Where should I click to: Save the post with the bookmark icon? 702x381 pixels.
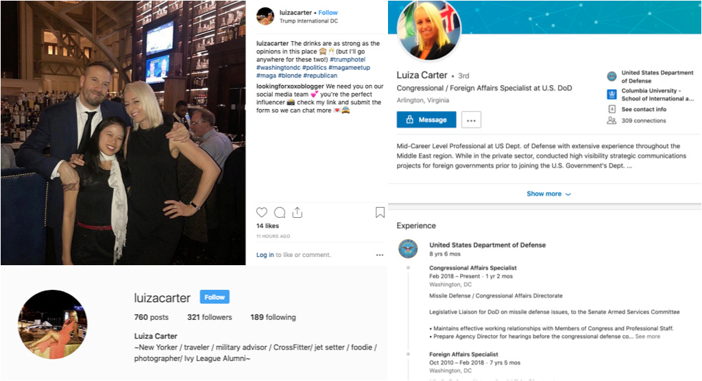[x=380, y=212]
